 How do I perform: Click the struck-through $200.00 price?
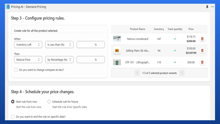(191, 41)
